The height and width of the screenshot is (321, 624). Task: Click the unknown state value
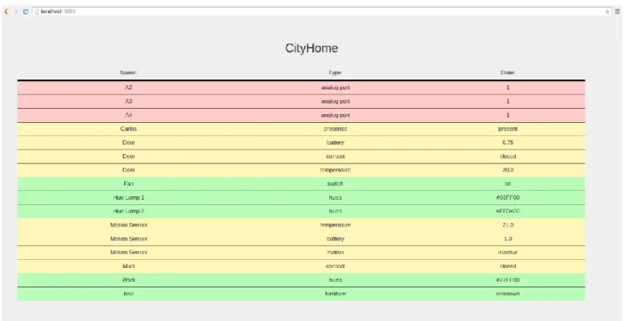pos(508,294)
